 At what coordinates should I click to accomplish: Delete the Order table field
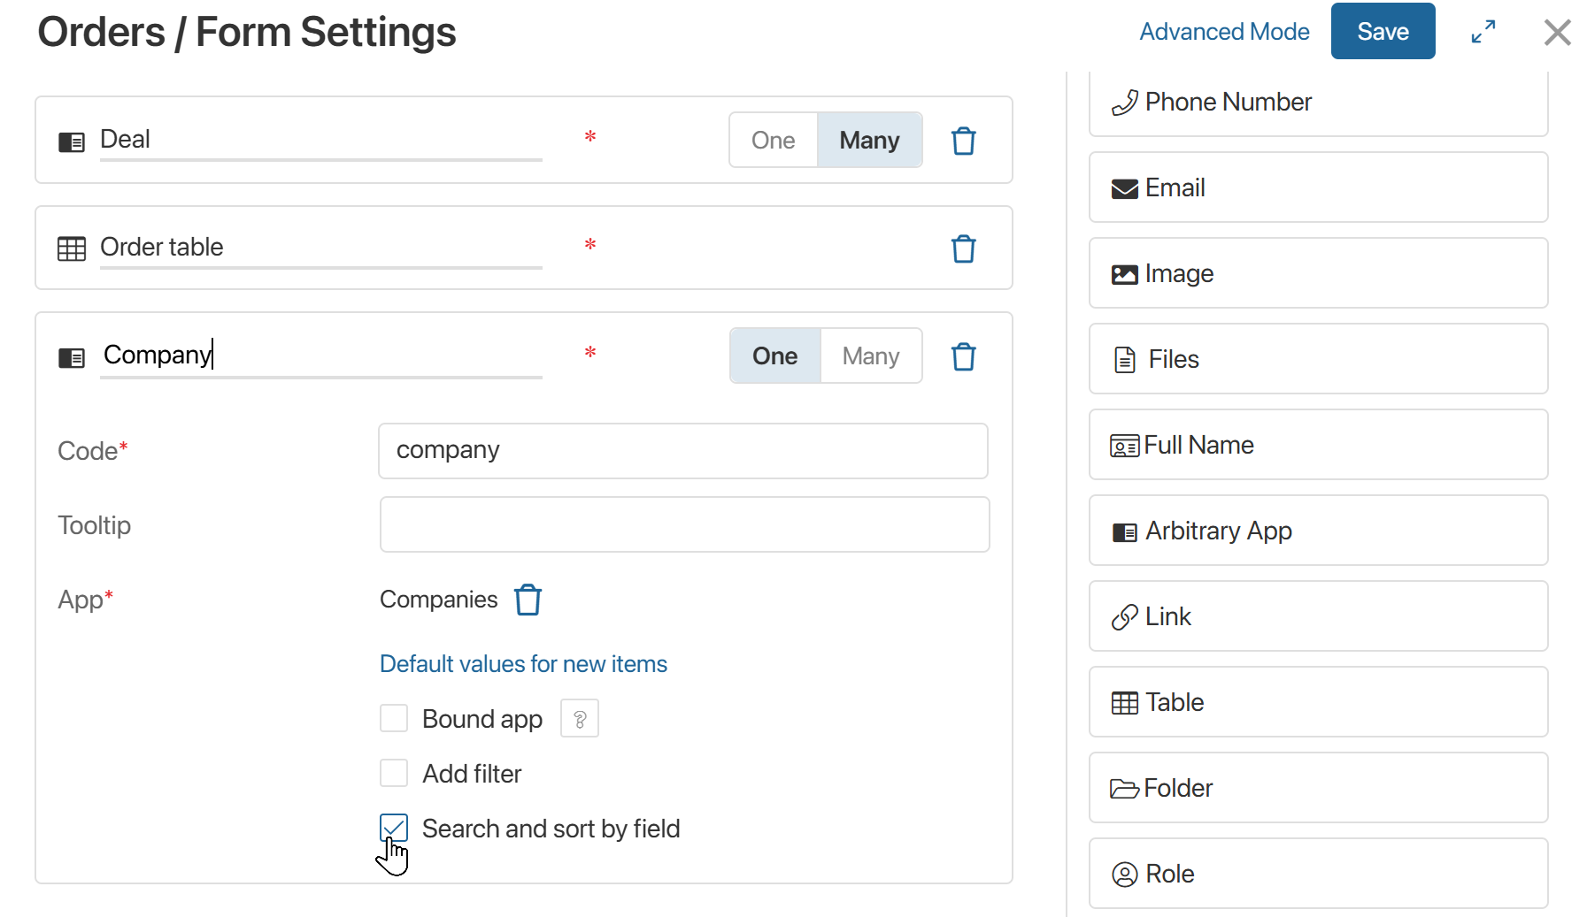[963, 248]
